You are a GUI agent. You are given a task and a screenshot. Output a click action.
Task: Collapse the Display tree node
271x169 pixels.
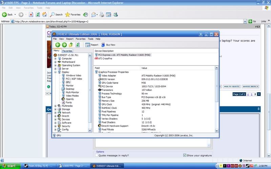(x=55, y=72)
